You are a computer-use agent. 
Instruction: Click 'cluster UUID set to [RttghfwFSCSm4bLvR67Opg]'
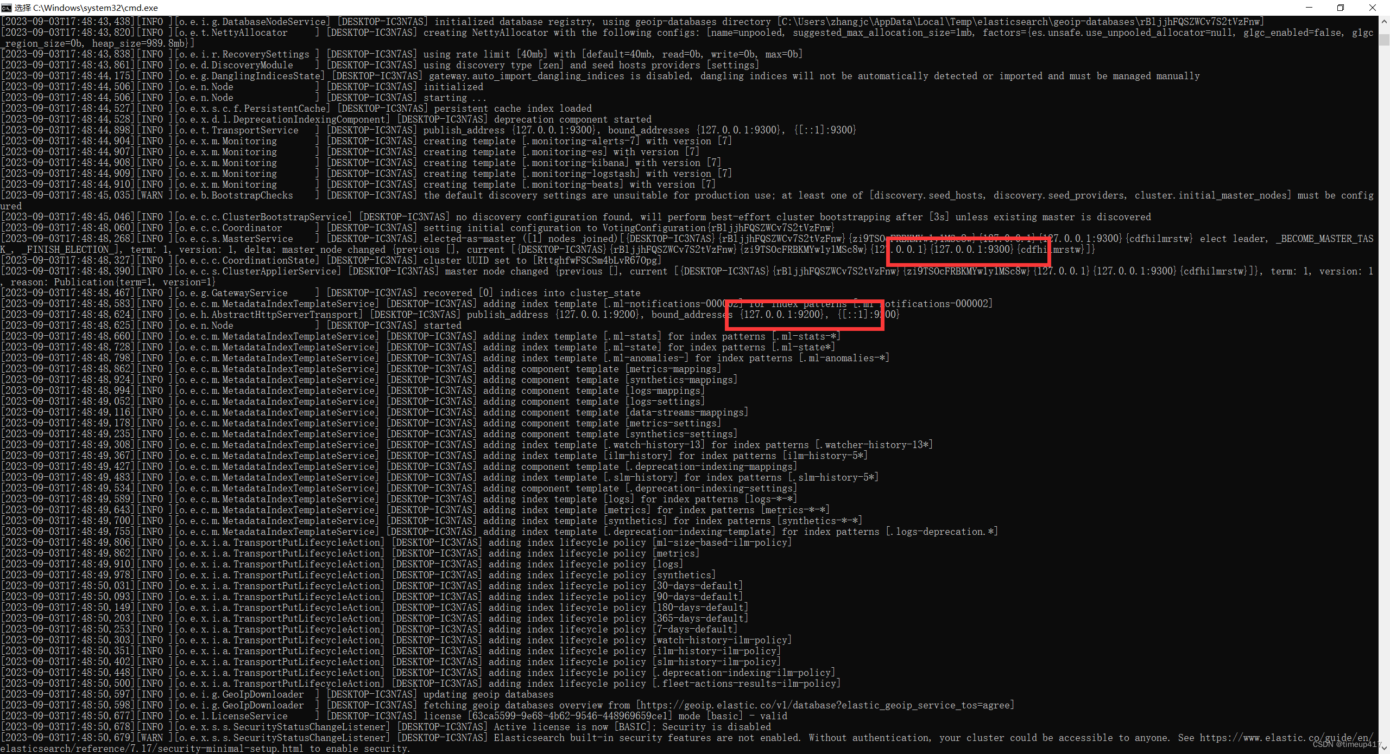pos(543,260)
